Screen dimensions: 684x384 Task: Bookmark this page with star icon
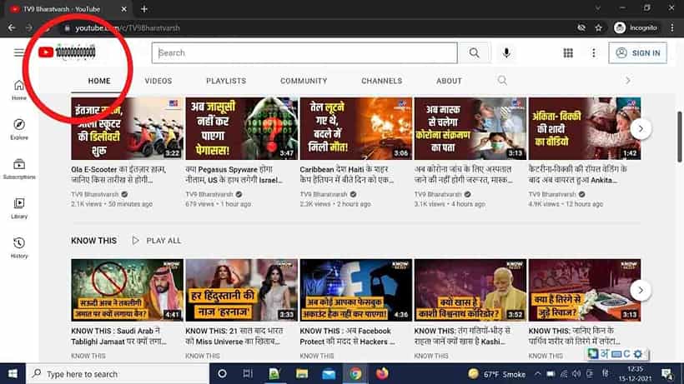(599, 27)
